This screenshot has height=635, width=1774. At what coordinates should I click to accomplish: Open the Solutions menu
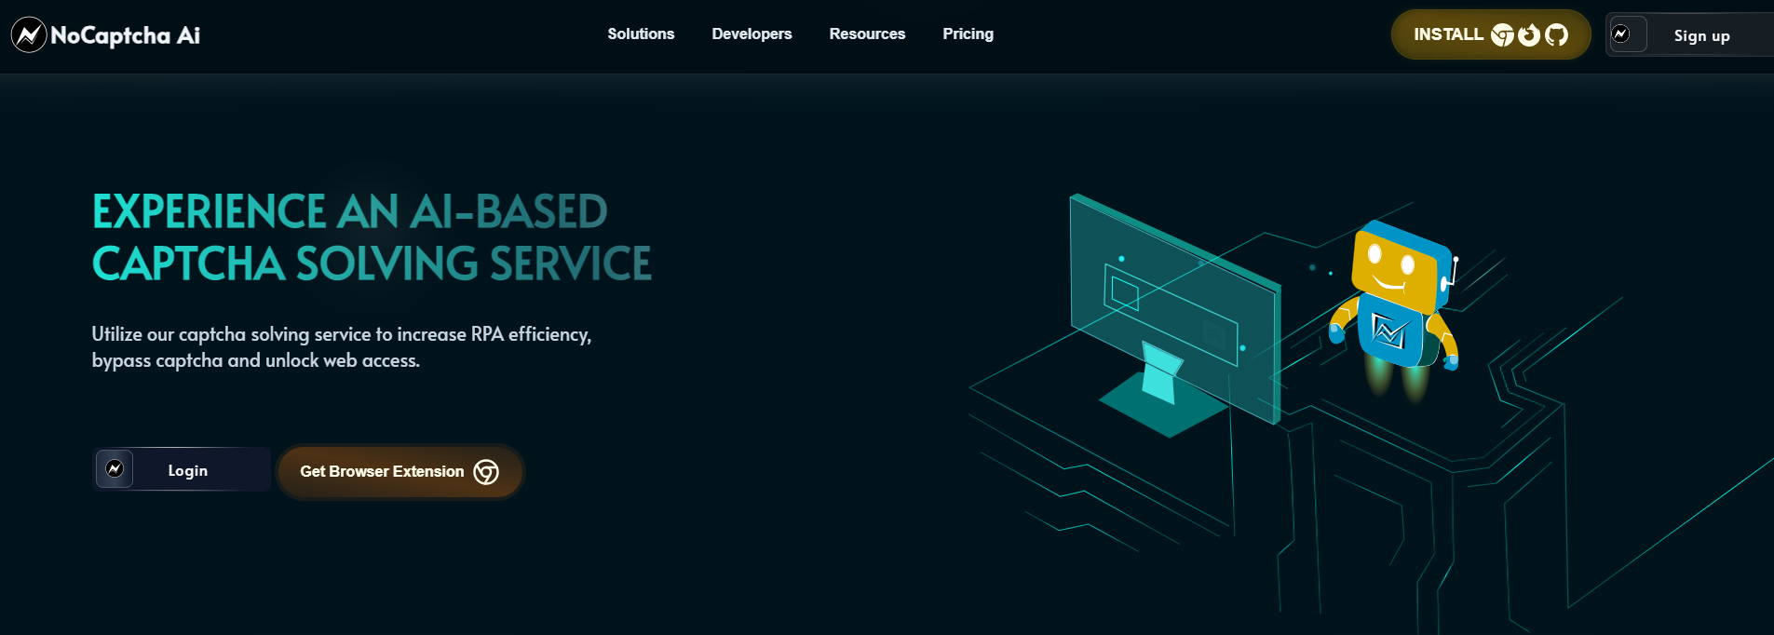point(641,34)
